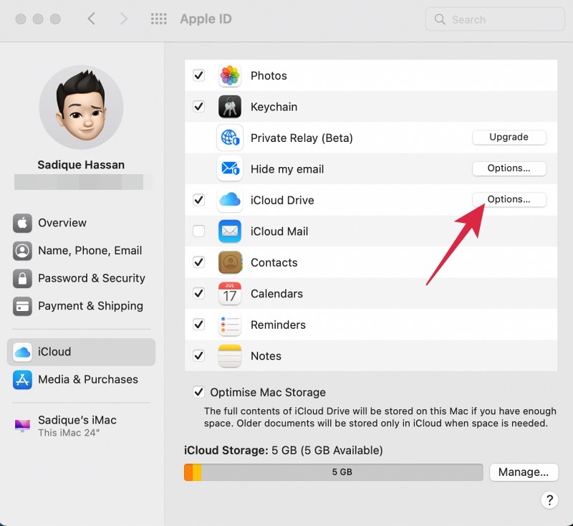This screenshot has width=573, height=526.
Task: Click the Notes icon
Action: [x=230, y=355]
